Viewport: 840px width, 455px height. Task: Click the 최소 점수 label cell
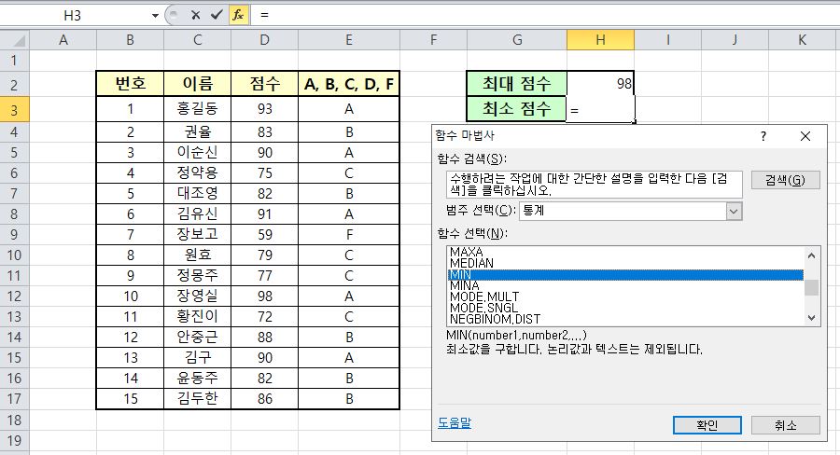tap(517, 109)
